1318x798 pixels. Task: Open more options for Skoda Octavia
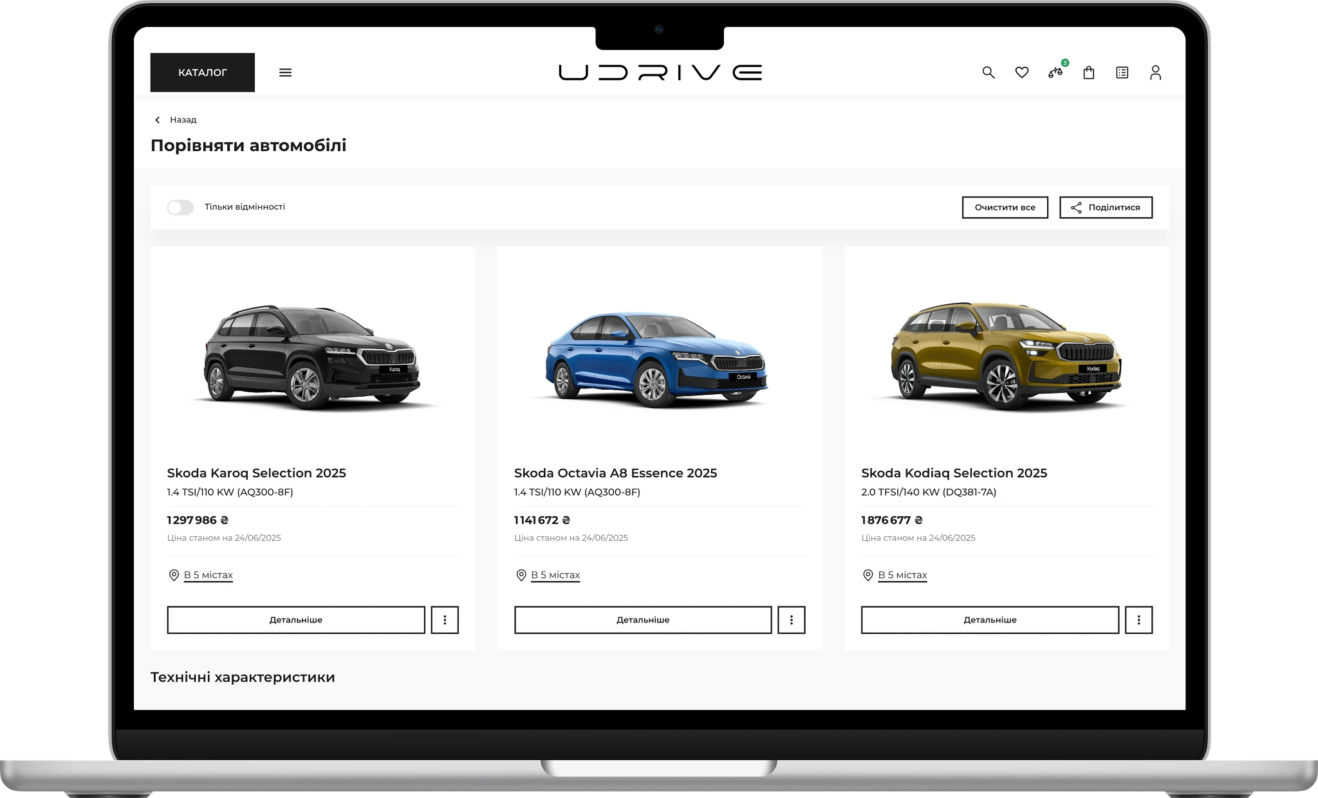[x=791, y=620]
